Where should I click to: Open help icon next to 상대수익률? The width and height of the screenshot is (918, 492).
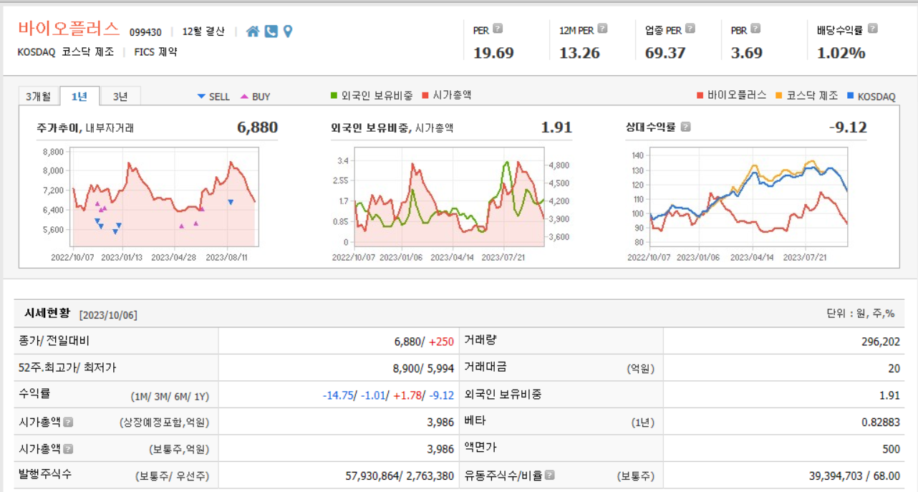click(685, 127)
